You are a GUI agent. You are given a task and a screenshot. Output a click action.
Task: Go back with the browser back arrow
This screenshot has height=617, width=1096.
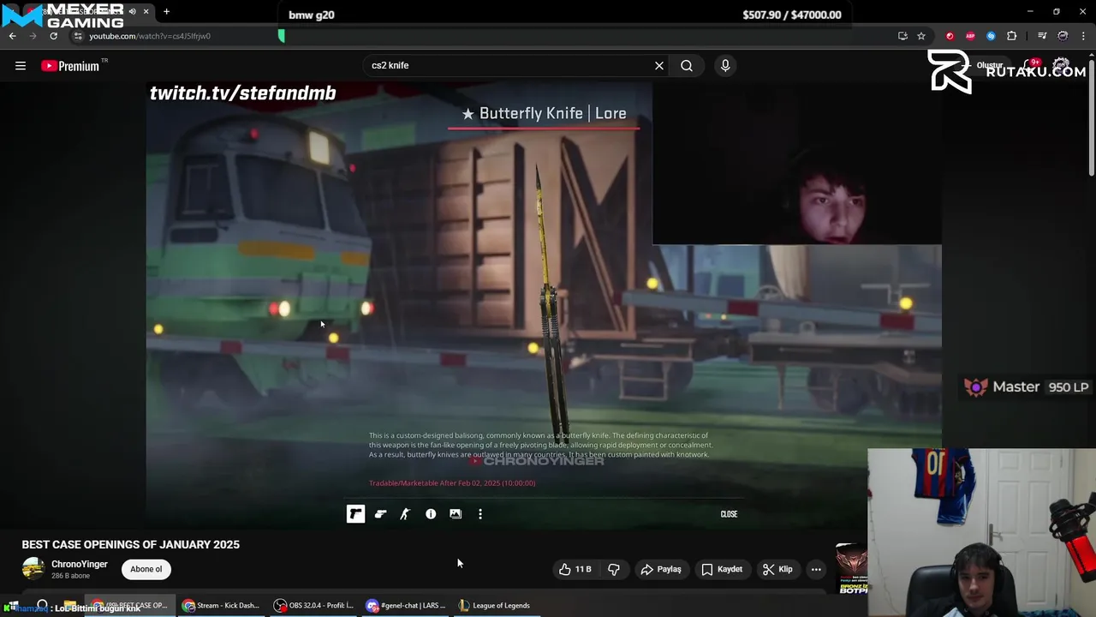(x=13, y=36)
